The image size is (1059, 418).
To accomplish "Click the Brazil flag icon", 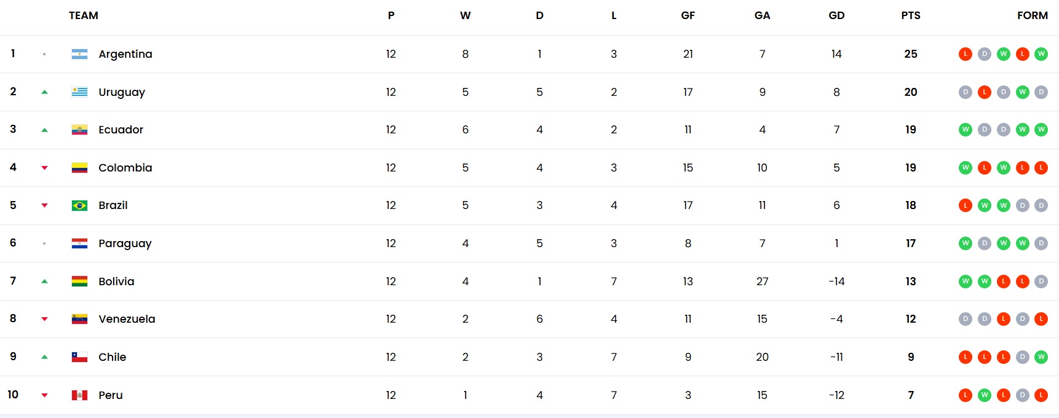I will (79, 205).
